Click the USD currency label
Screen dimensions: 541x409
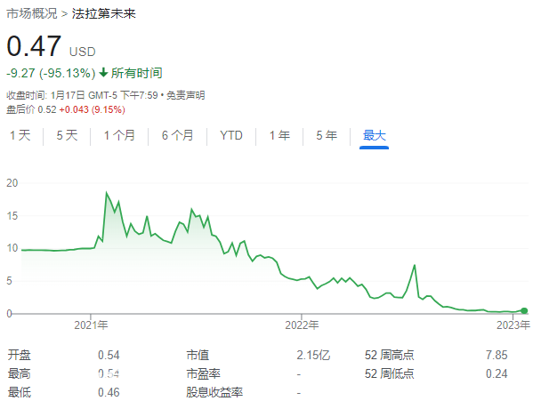click(83, 52)
